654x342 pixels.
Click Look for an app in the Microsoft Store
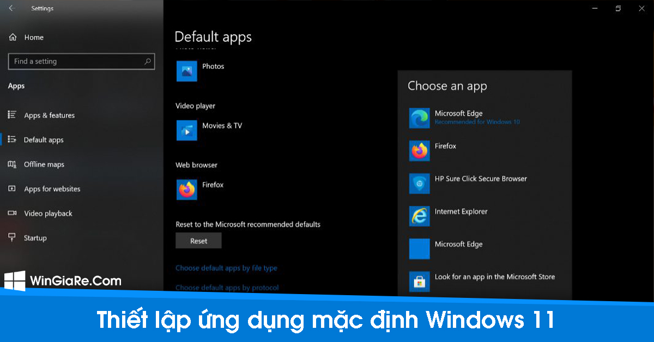coord(495,277)
